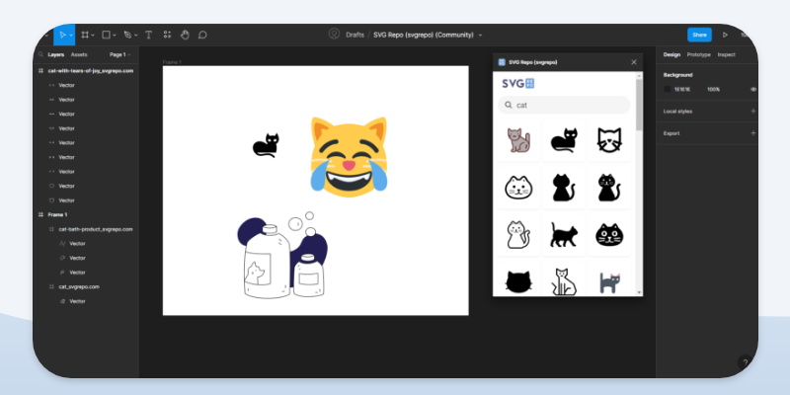Pick the brown sitting cat icon in plugin
The image size is (790, 395).
click(518, 140)
